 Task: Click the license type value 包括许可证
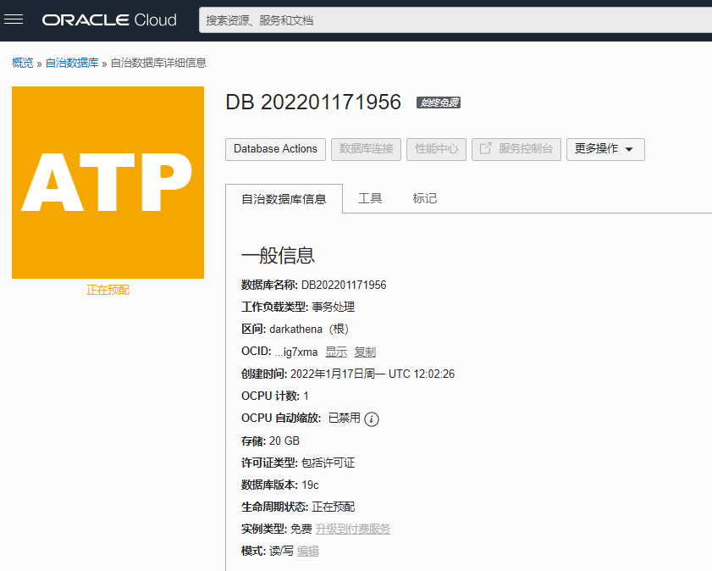(x=328, y=463)
